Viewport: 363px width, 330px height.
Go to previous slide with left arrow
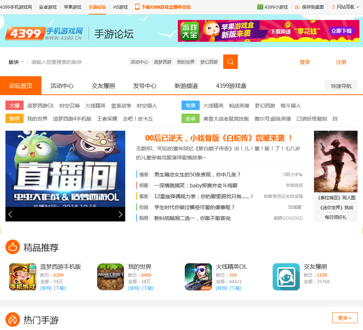click(10, 214)
